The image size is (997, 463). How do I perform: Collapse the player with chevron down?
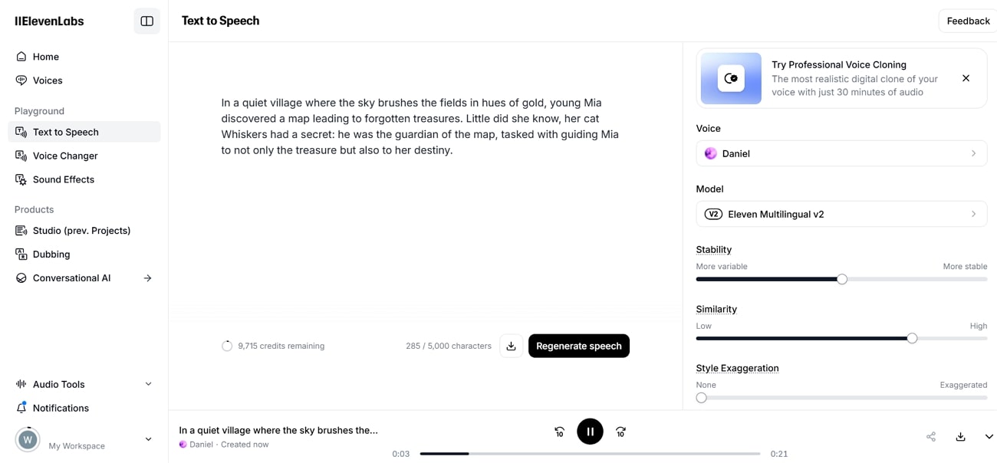pos(989,436)
